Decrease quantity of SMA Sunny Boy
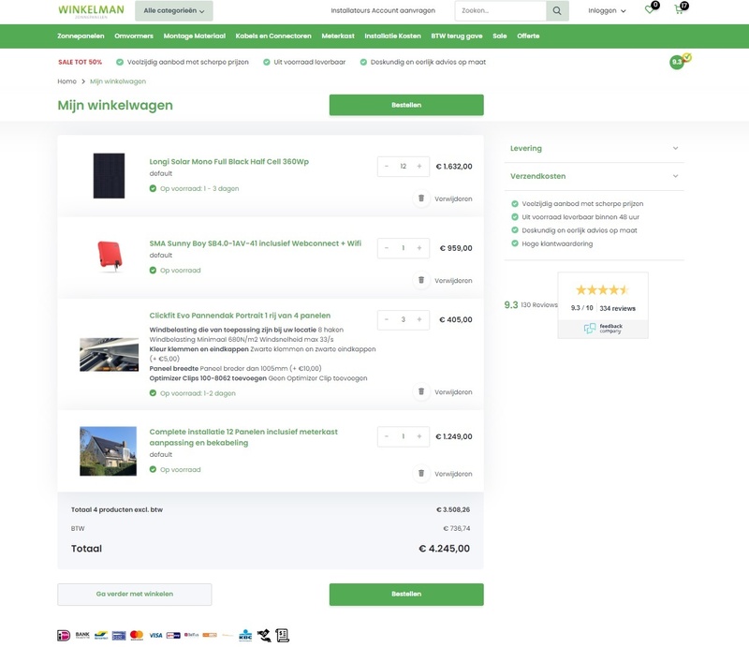 click(387, 248)
